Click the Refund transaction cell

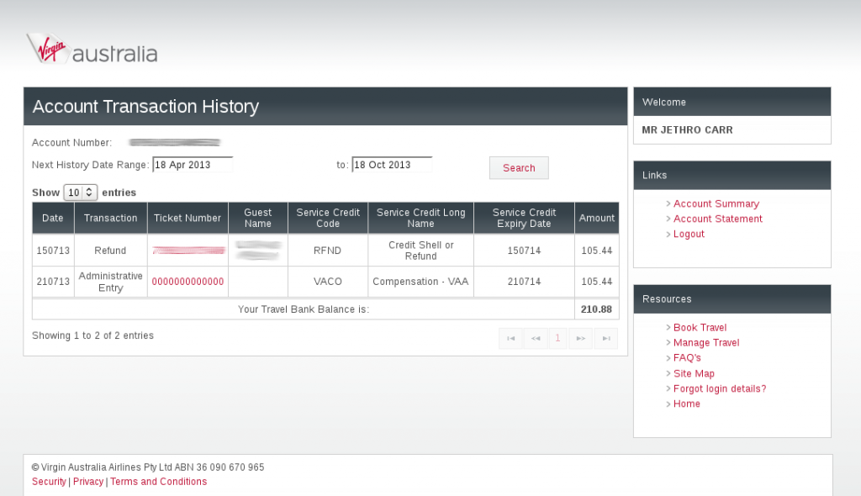click(110, 251)
